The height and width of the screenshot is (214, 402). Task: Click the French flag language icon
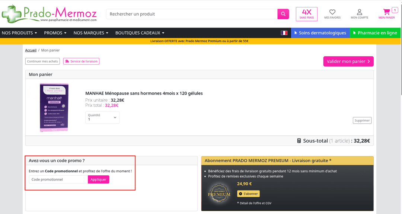coord(284,33)
